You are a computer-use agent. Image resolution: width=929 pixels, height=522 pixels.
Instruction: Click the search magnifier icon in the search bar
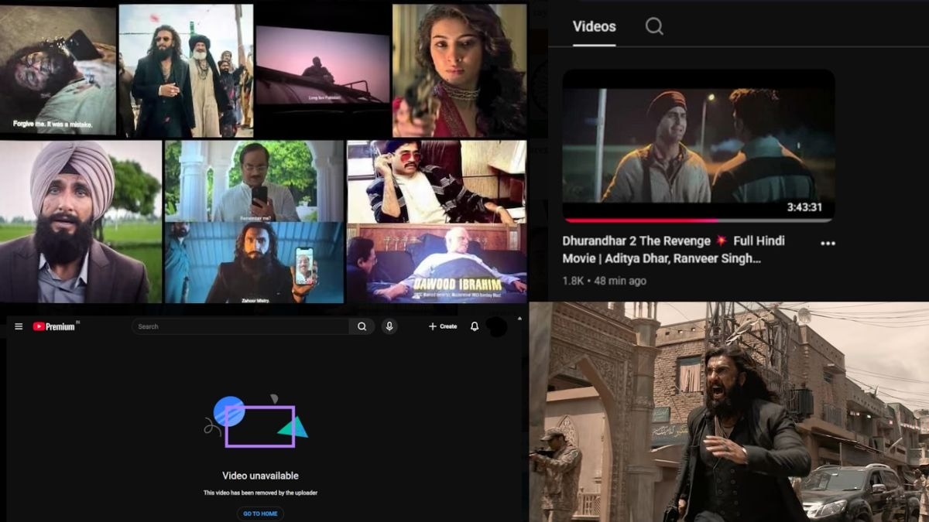pyautogui.click(x=362, y=326)
